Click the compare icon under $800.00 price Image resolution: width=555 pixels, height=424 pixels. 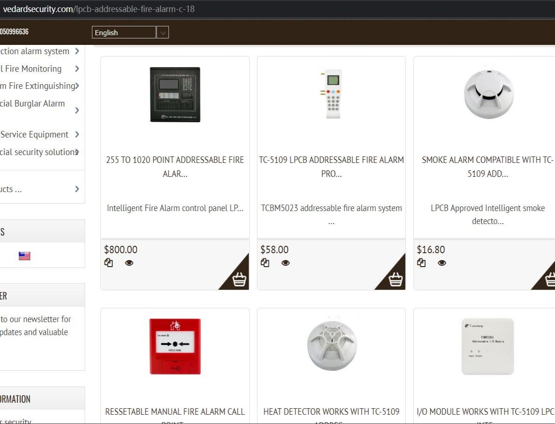(109, 263)
